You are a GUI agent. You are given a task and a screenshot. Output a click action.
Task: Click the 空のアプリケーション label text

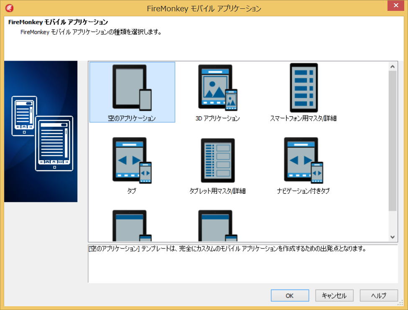point(132,118)
